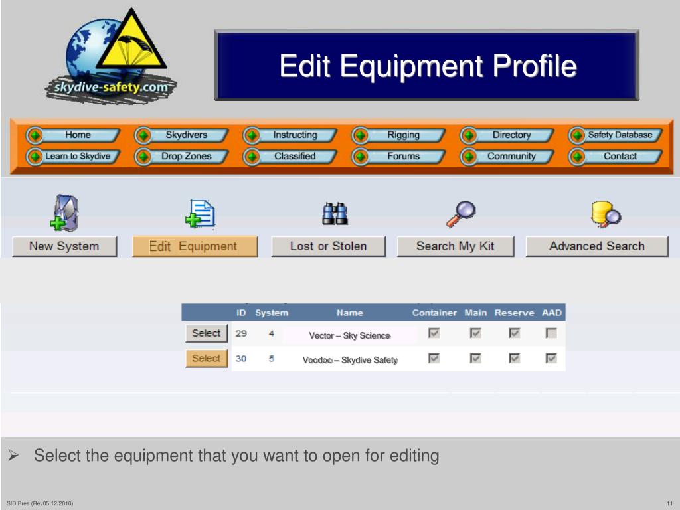680x510 pixels.
Task: Click the New System container icon
Action: 64,212
